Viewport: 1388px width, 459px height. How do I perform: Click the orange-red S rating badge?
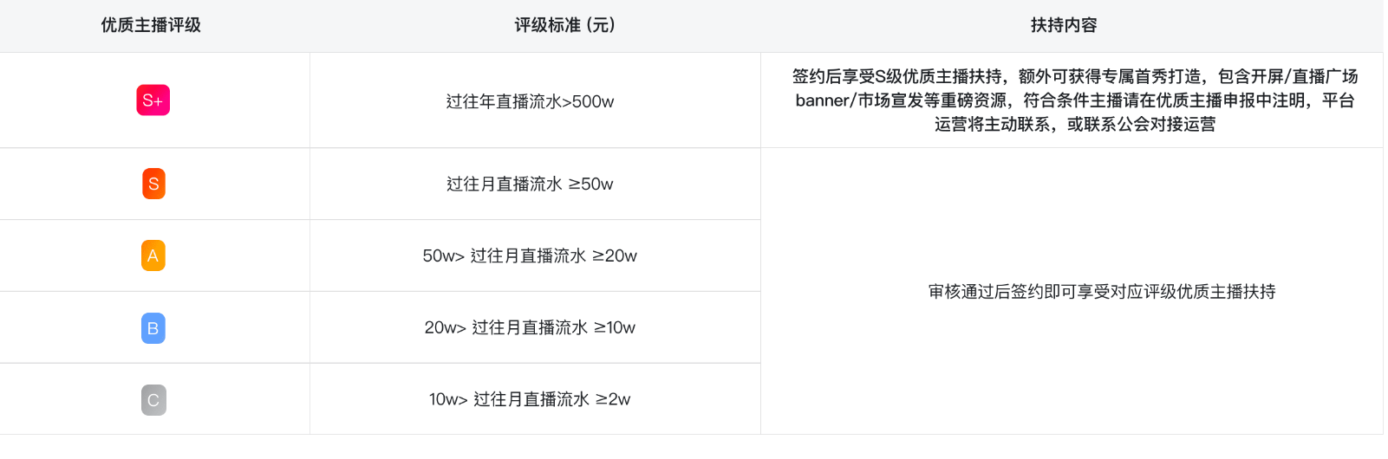153,184
